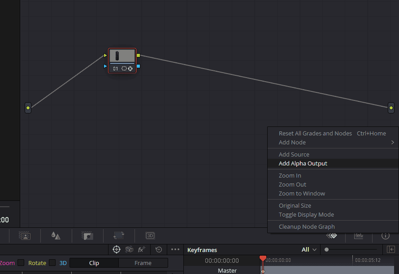The height and width of the screenshot is (274, 399).
Task: Choose Cleanup Node Graph menu entry
Action: [x=332, y=226]
